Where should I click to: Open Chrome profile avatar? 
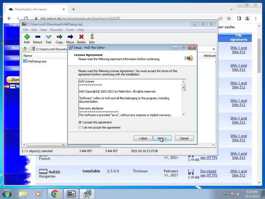pyautogui.click(x=247, y=18)
